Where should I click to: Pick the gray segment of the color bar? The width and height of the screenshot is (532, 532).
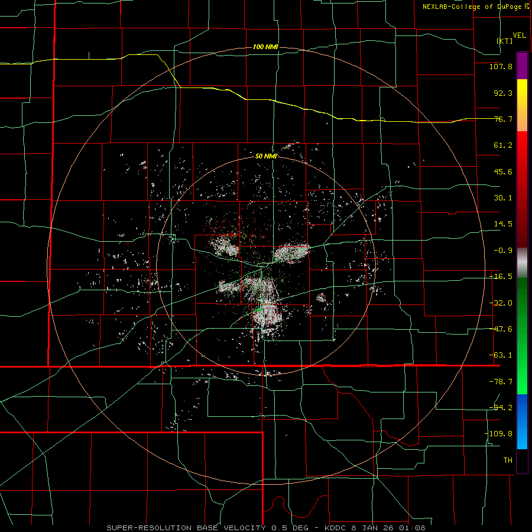[522, 262]
